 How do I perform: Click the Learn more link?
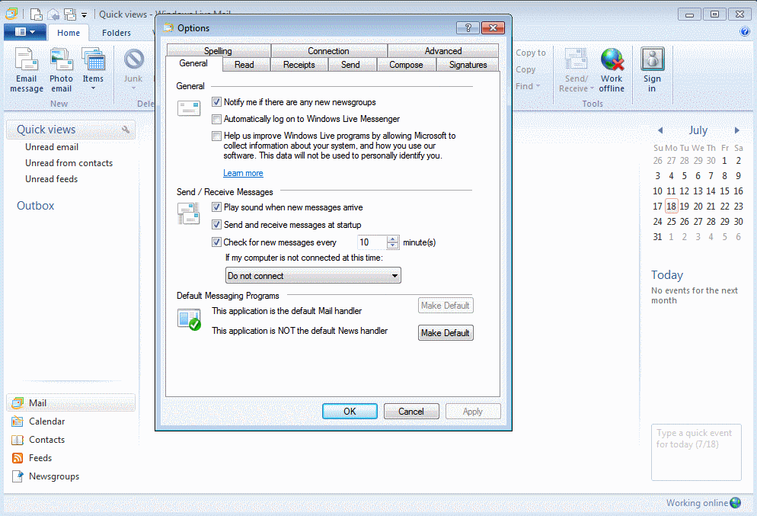click(243, 173)
